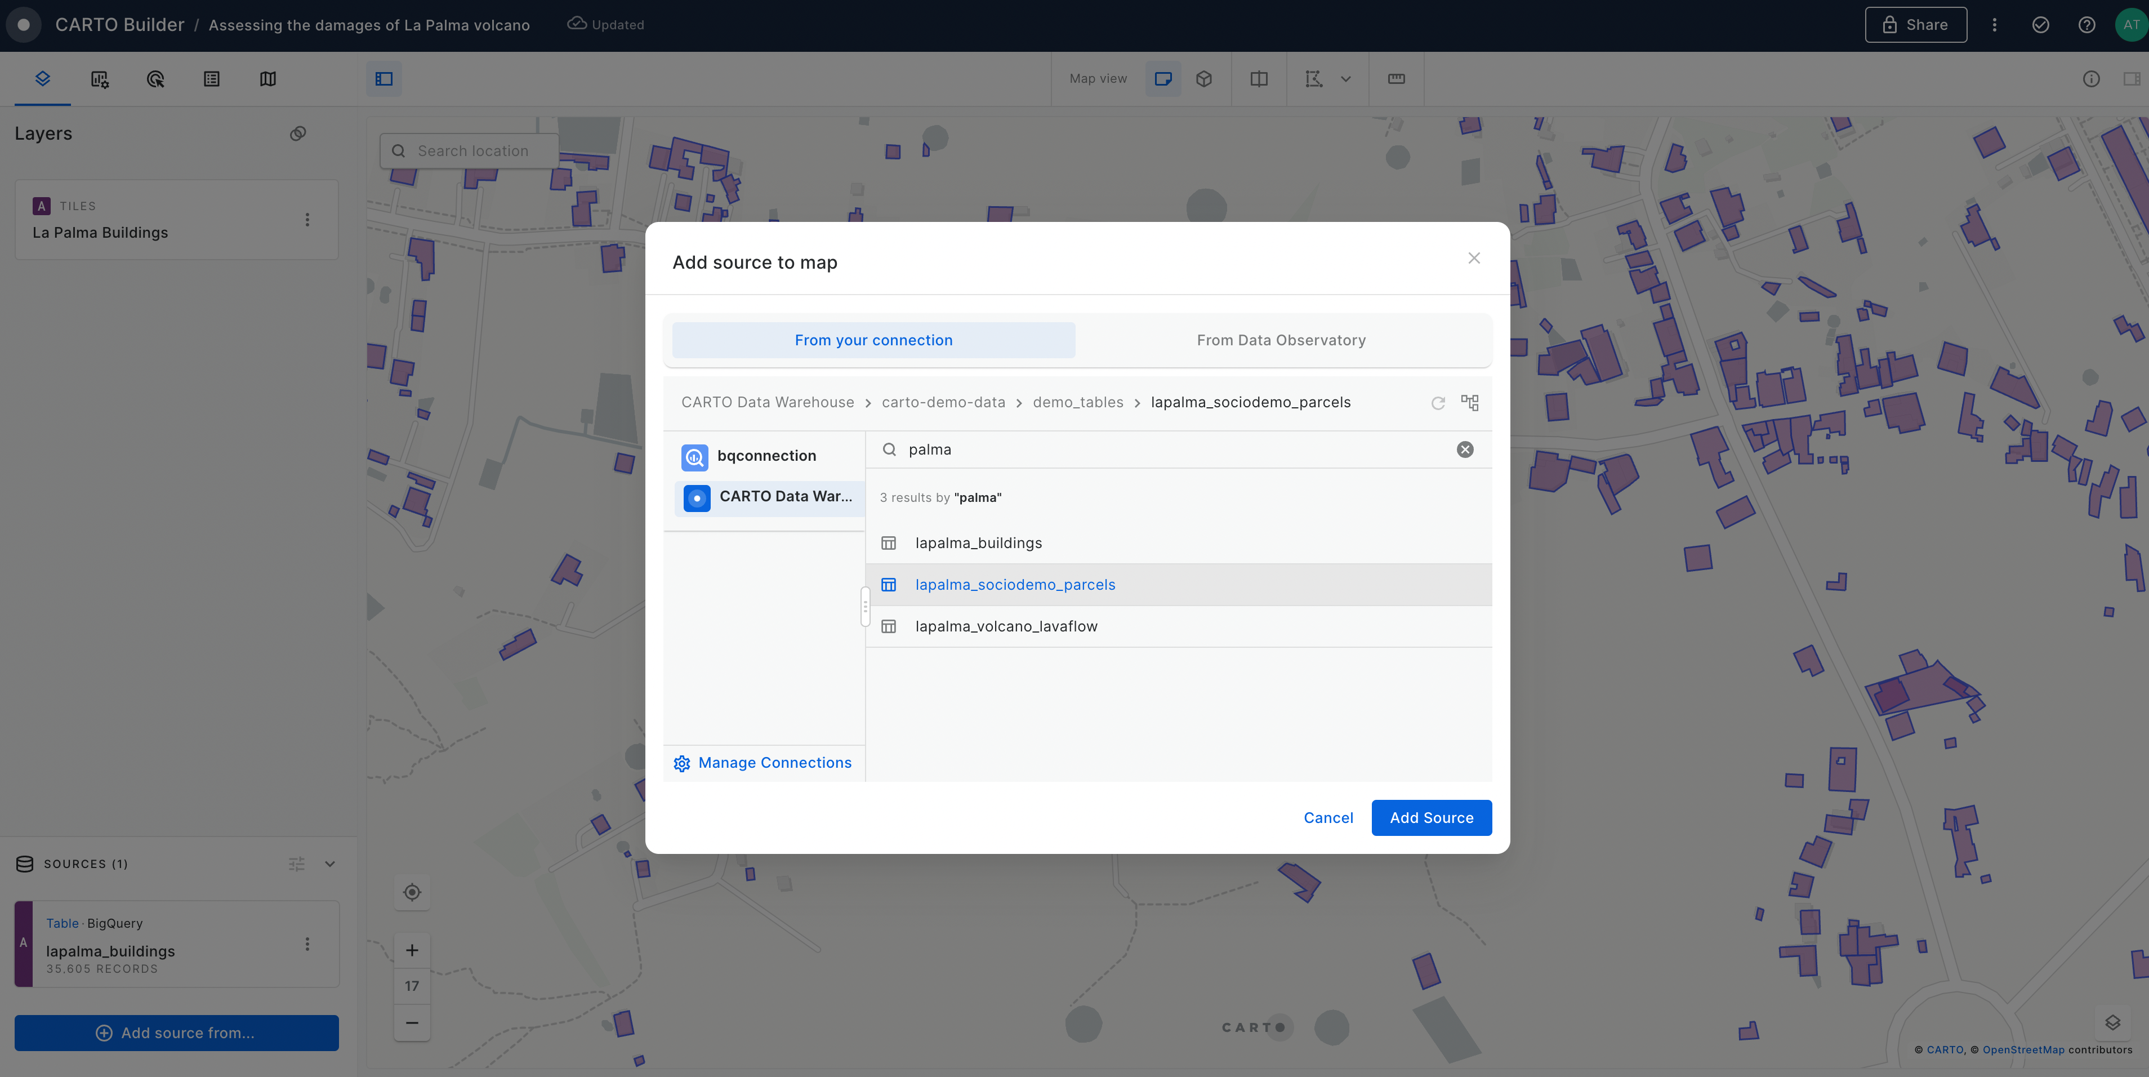
Task: Open the map info icon
Action: click(x=2092, y=78)
